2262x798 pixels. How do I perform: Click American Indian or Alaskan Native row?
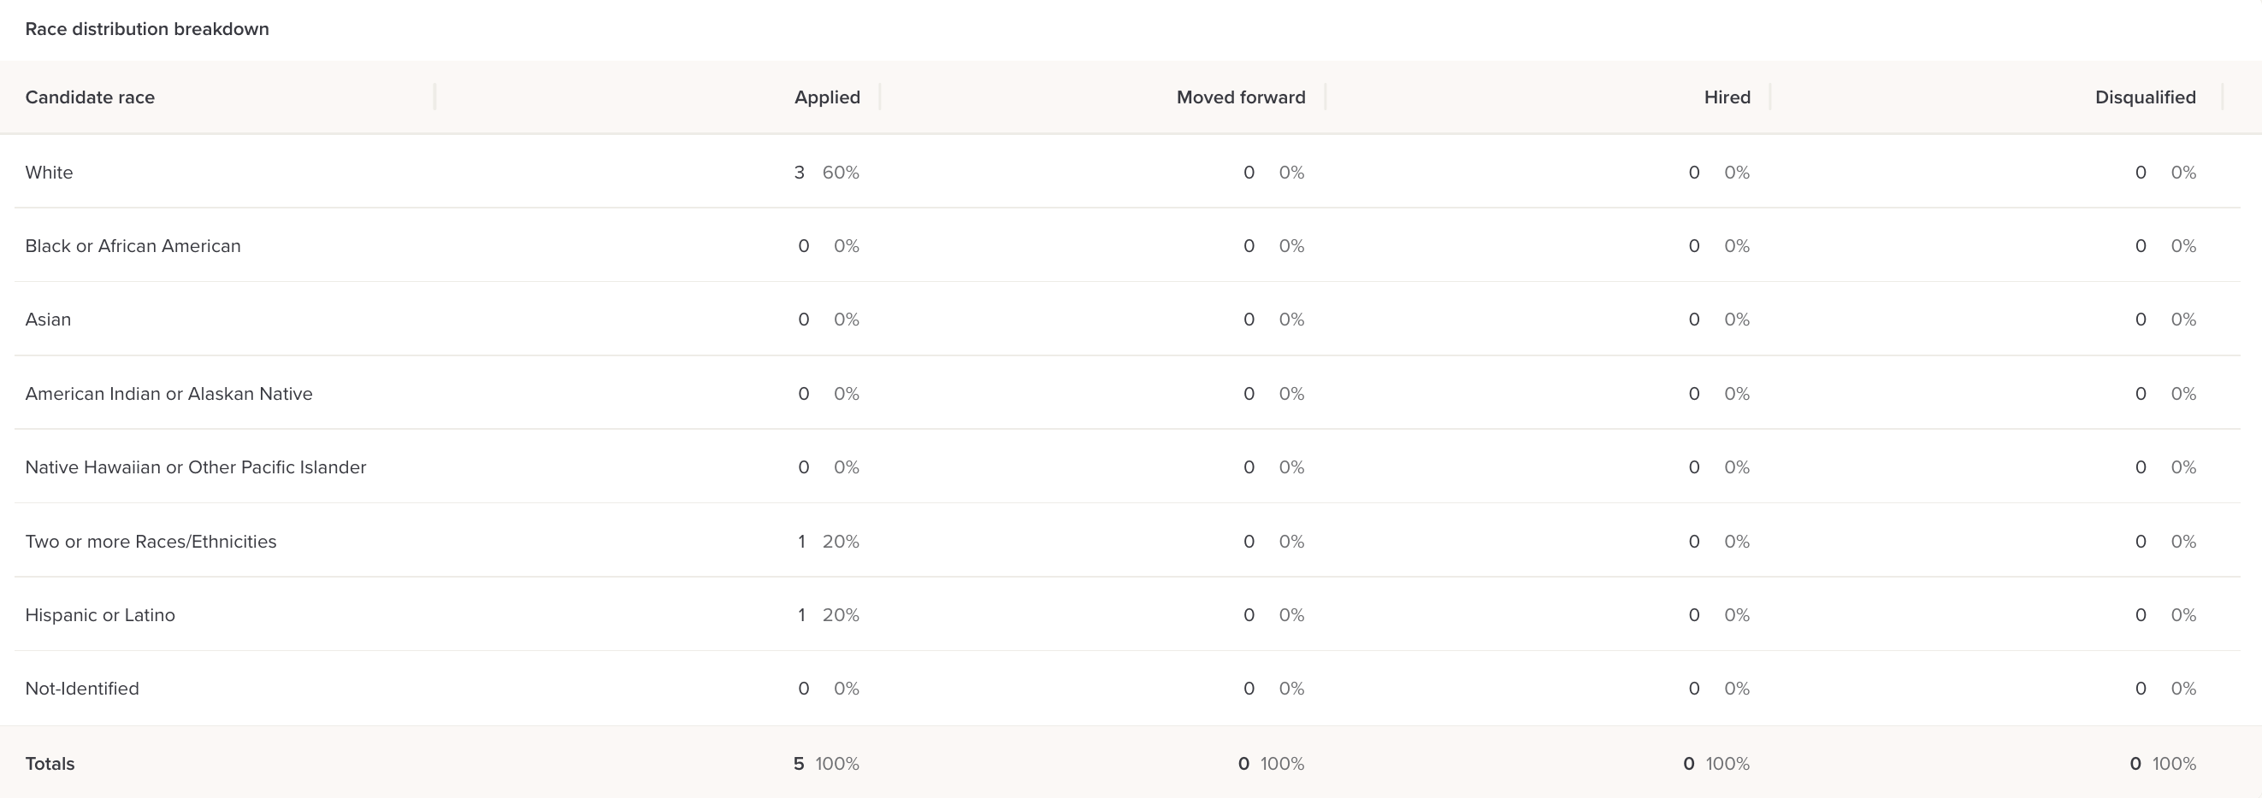coord(168,394)
